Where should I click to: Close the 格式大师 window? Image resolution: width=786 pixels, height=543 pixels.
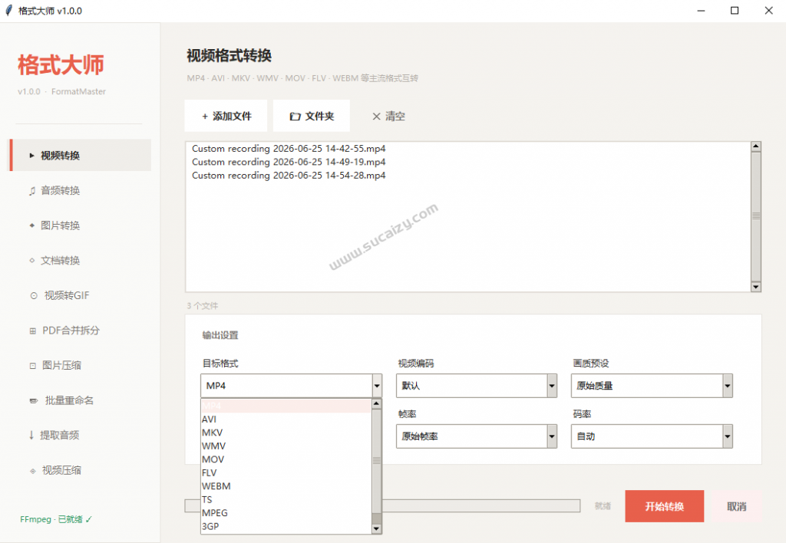coord(768,11)
